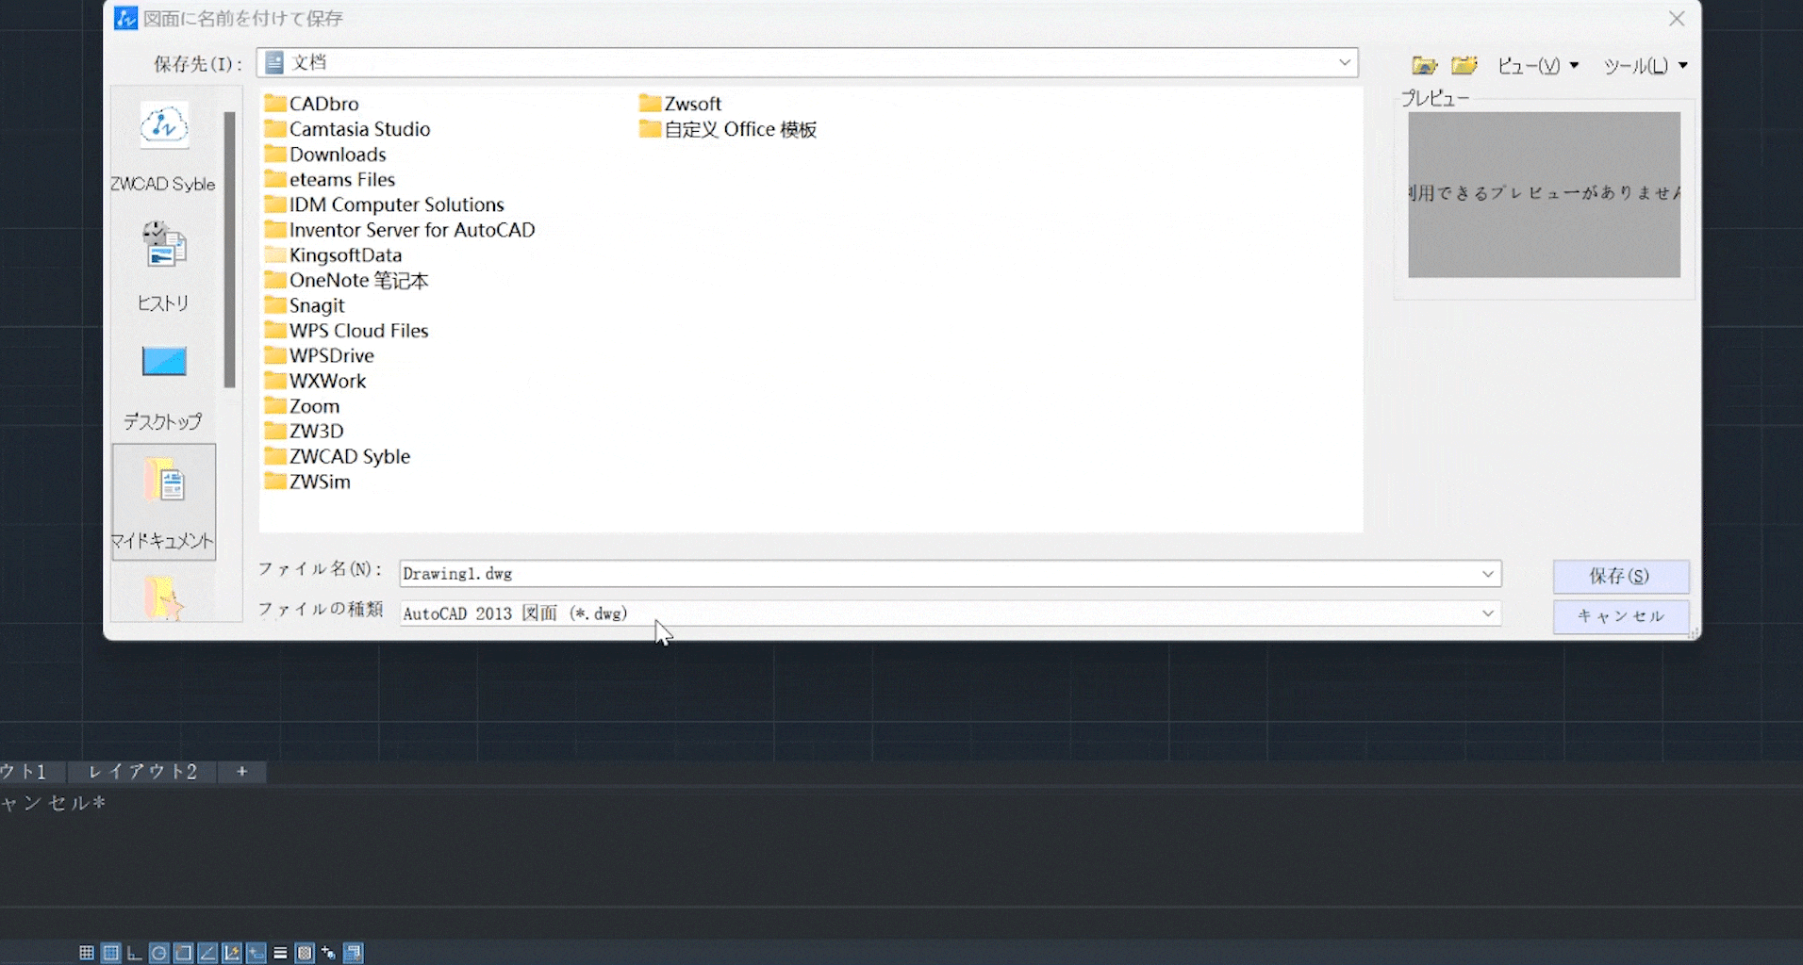Select Inventor Server for AutoCAD folder

(x=400, y=230)
